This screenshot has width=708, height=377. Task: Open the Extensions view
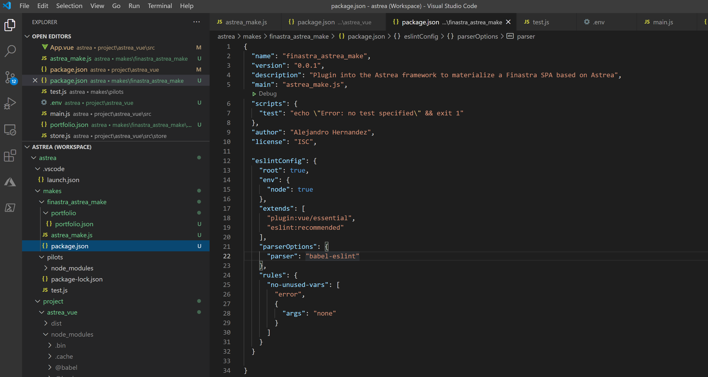tap(10, 156)
